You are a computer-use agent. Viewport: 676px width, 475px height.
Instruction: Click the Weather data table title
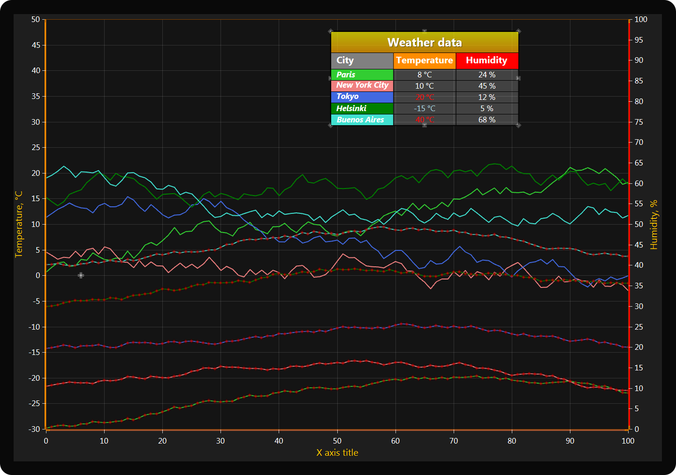coord(425,43)
